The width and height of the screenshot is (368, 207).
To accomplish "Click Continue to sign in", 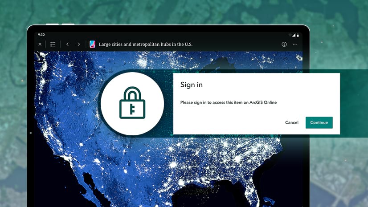I will coord(319,122).
